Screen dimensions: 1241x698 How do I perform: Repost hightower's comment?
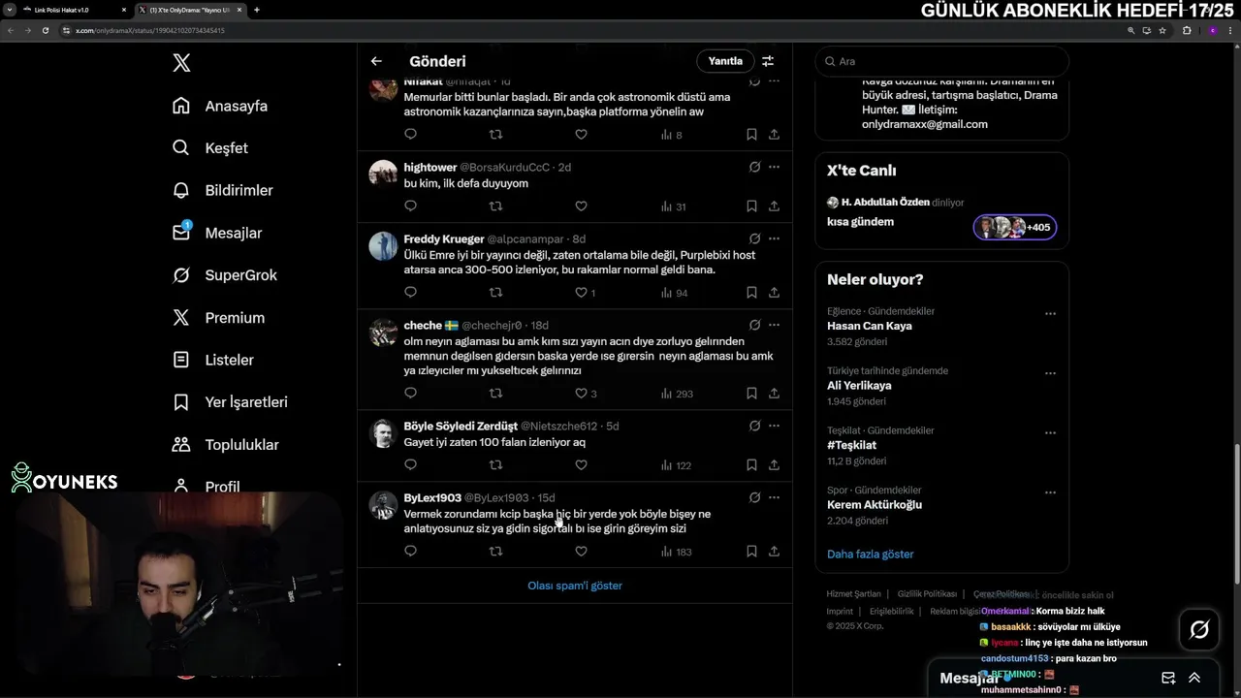[x=495, y=206]
